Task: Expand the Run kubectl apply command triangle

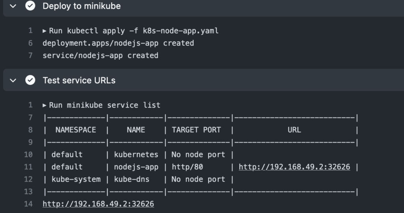Action: (x=44, y=31)
